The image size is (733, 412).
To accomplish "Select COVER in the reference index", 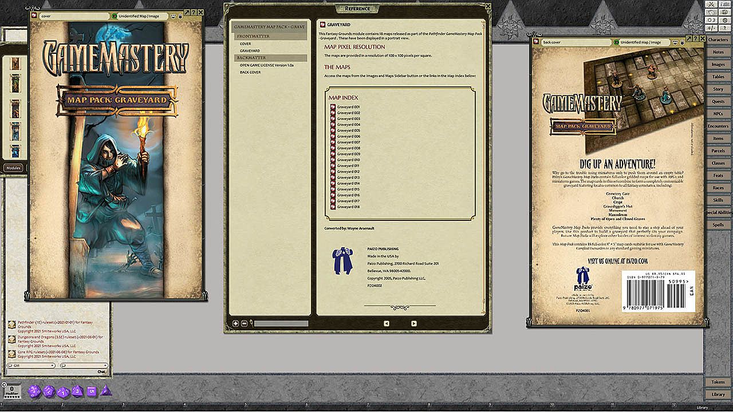I will click(x=246, y=43).
